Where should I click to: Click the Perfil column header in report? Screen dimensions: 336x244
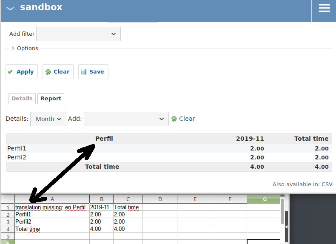(104, 139)
